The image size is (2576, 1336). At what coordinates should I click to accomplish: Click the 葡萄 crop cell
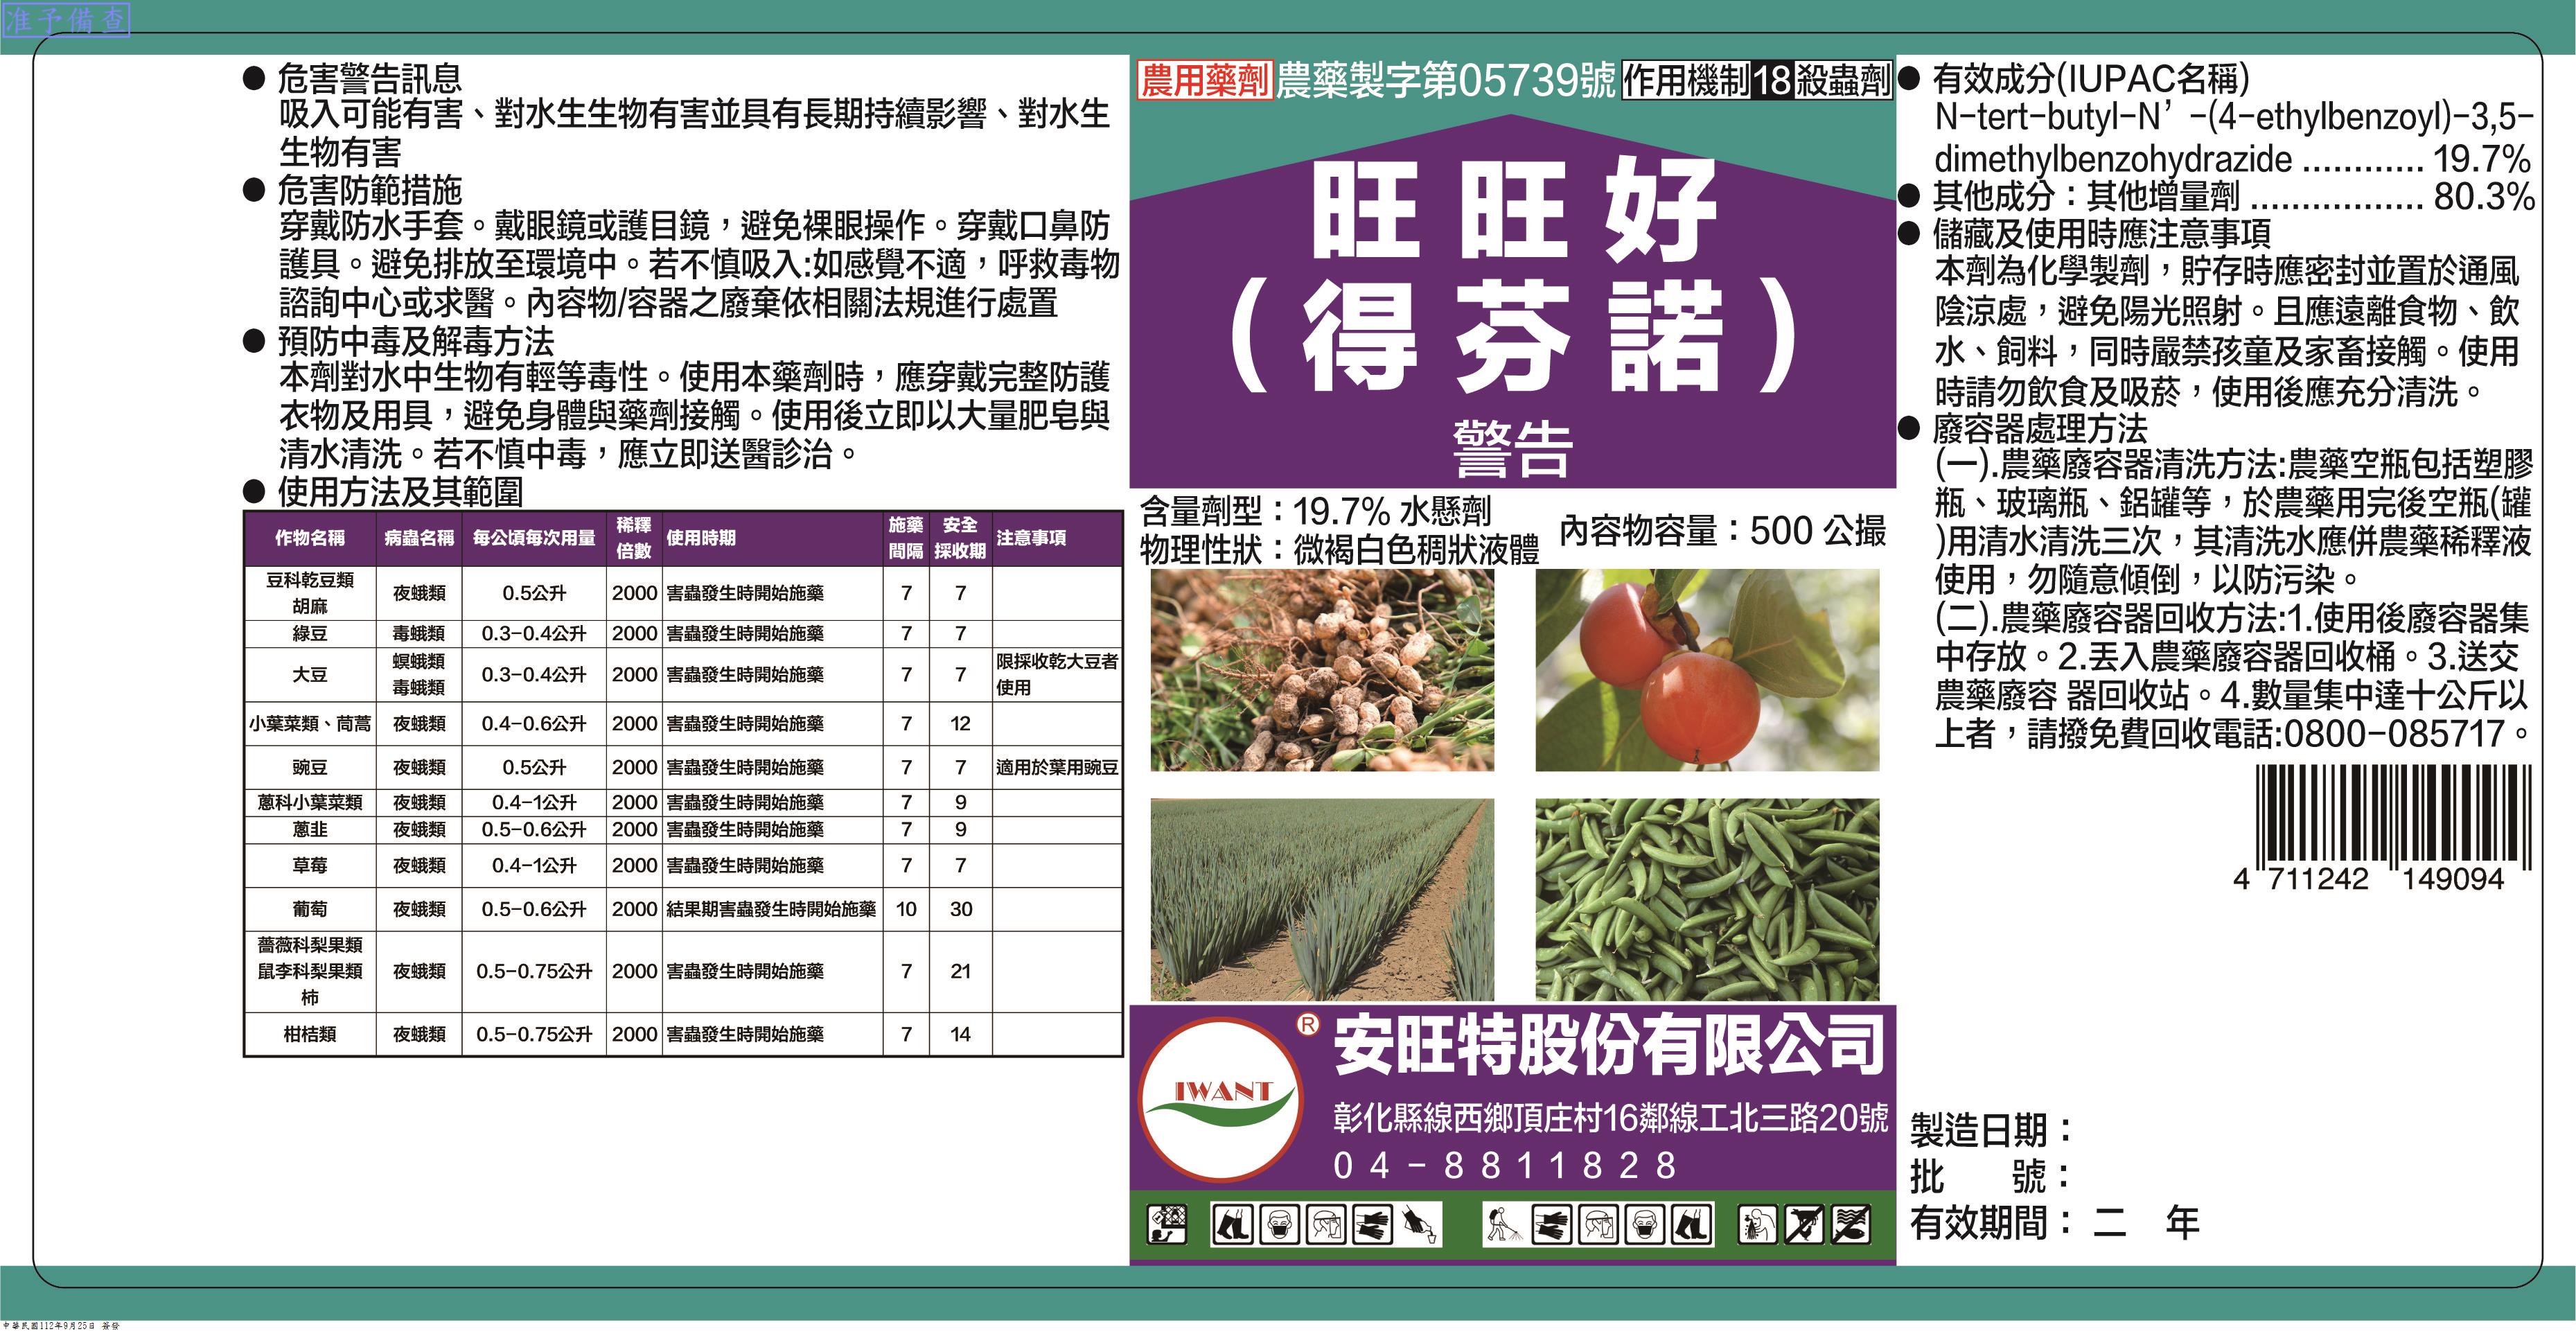310,910
